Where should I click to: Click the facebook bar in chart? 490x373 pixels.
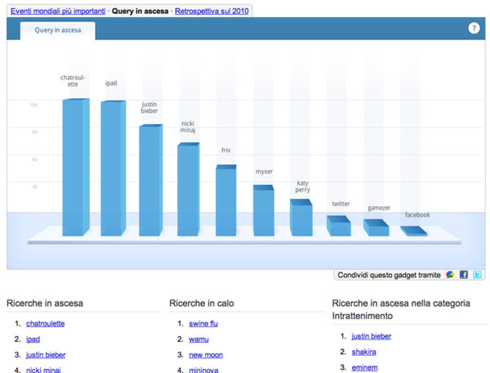(414, 231)
